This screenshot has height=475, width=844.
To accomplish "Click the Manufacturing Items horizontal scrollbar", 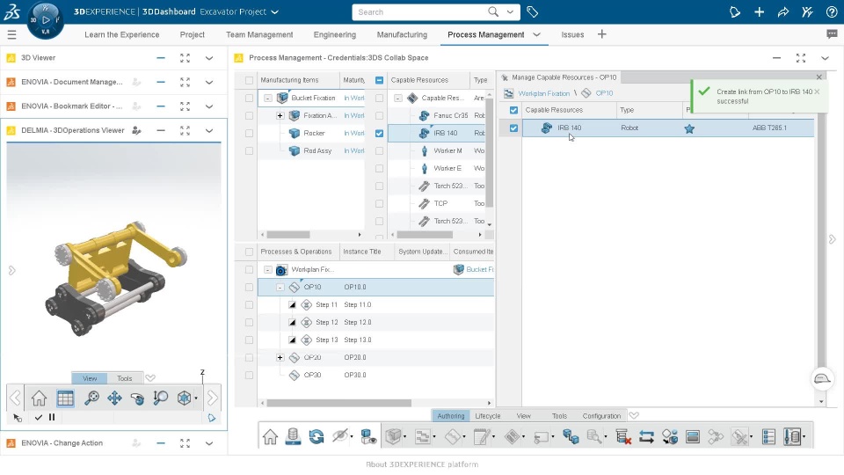I will (288, 235).
